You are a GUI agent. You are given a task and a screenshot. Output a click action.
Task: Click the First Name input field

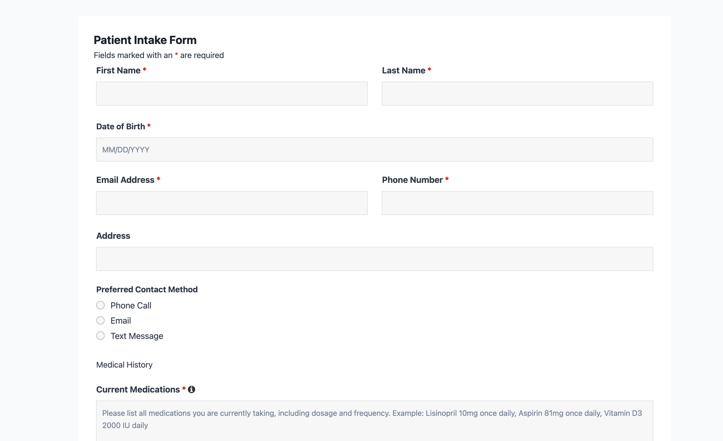[232, 94]
